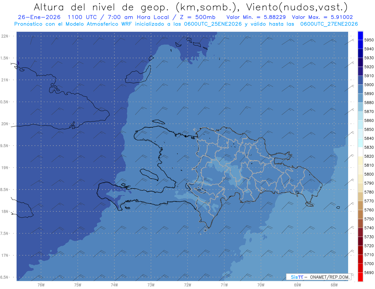The width and height of the screenshot is (375, 289).
Task: Click the '5710' color bar value
Action: pyautogui.click(x=369, y=255)
